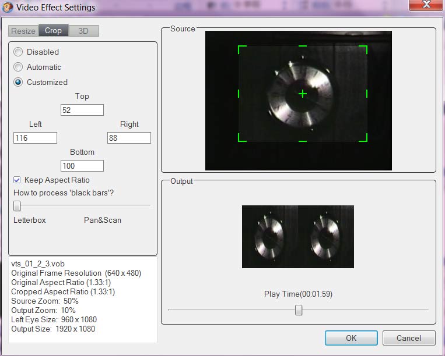Click the Left Eye Size: 960 x 1080 line

[x=54, y=319]
